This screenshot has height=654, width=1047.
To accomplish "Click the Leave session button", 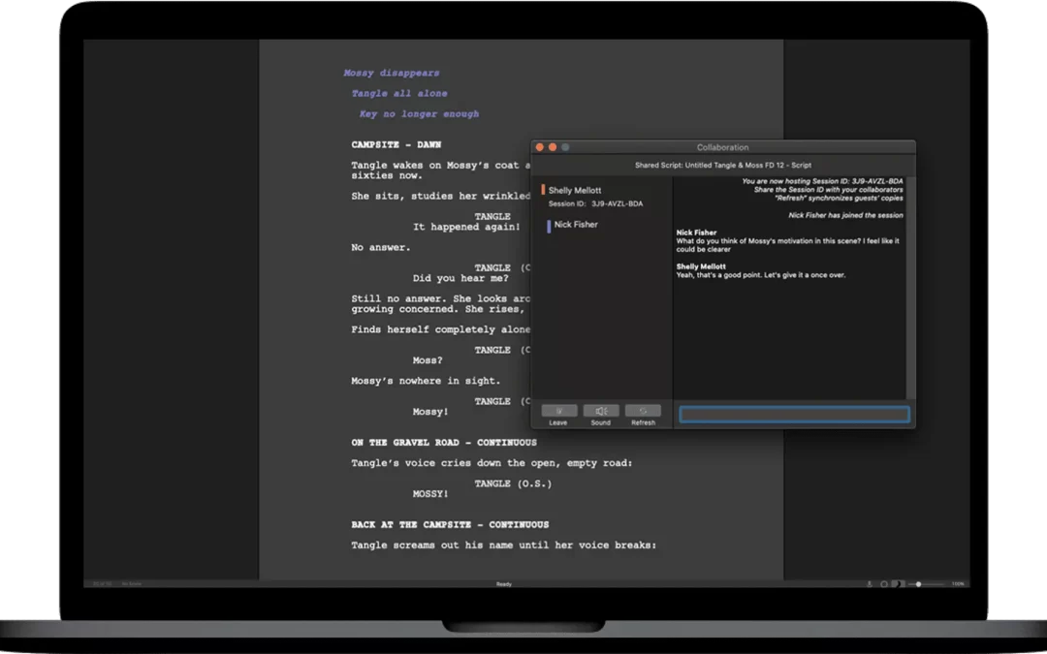I will (x=559, y=411).
